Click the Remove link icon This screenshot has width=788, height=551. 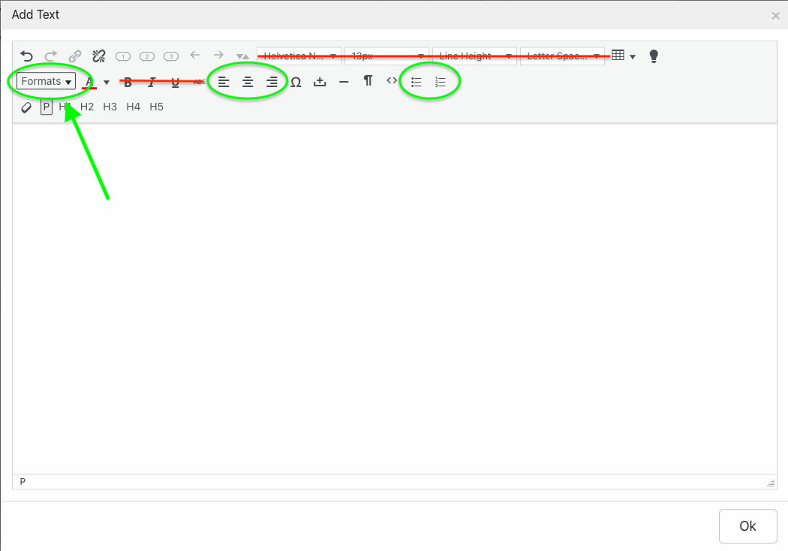(98, 56)
